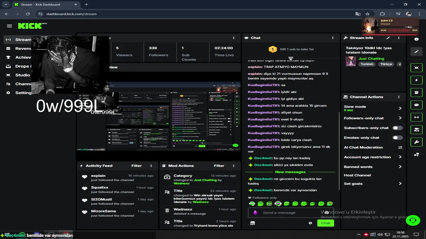Open AI Chat Moderation external link
The width and height of the screenshot is (426, 239).
(x=400, y=147)
